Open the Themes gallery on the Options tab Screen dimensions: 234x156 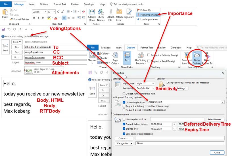click(x=92, y=58)
